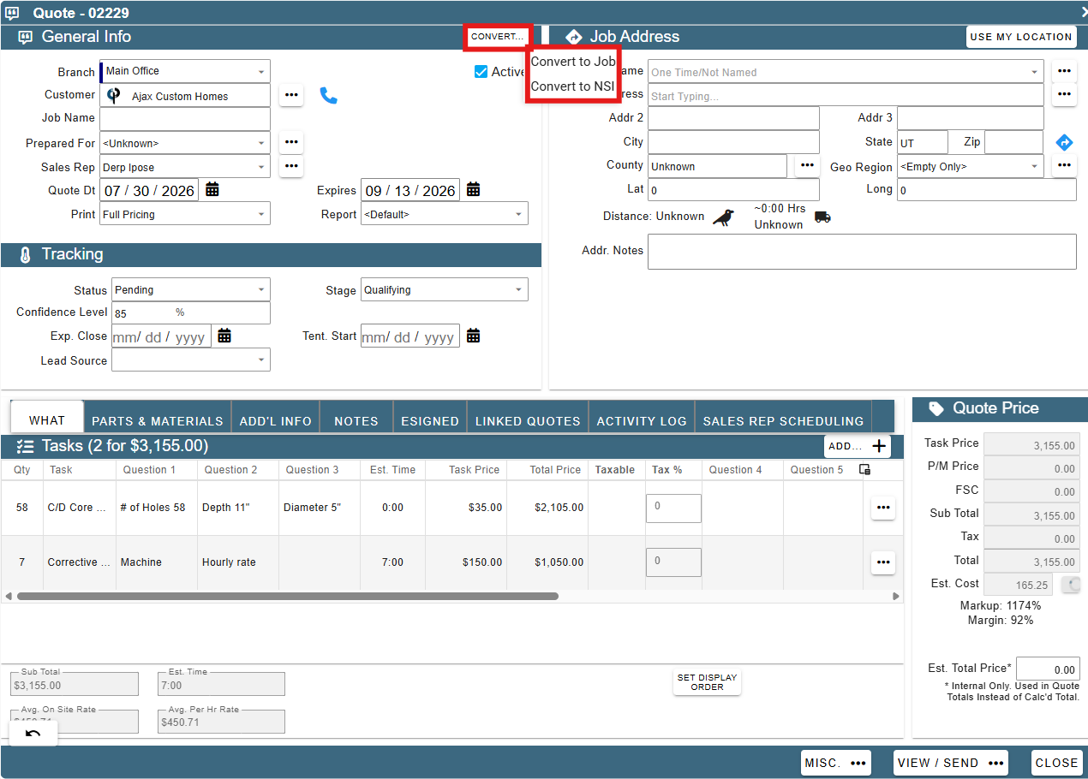The width and height of the screenshot is (1088, 779).
Task: Click the Convert... button
Action: pyautogui.click(x=498, y=37)
